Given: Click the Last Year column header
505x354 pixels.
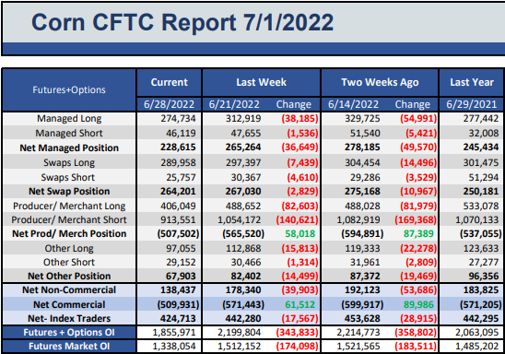Looking at the screenshot, I should point(472,82).
